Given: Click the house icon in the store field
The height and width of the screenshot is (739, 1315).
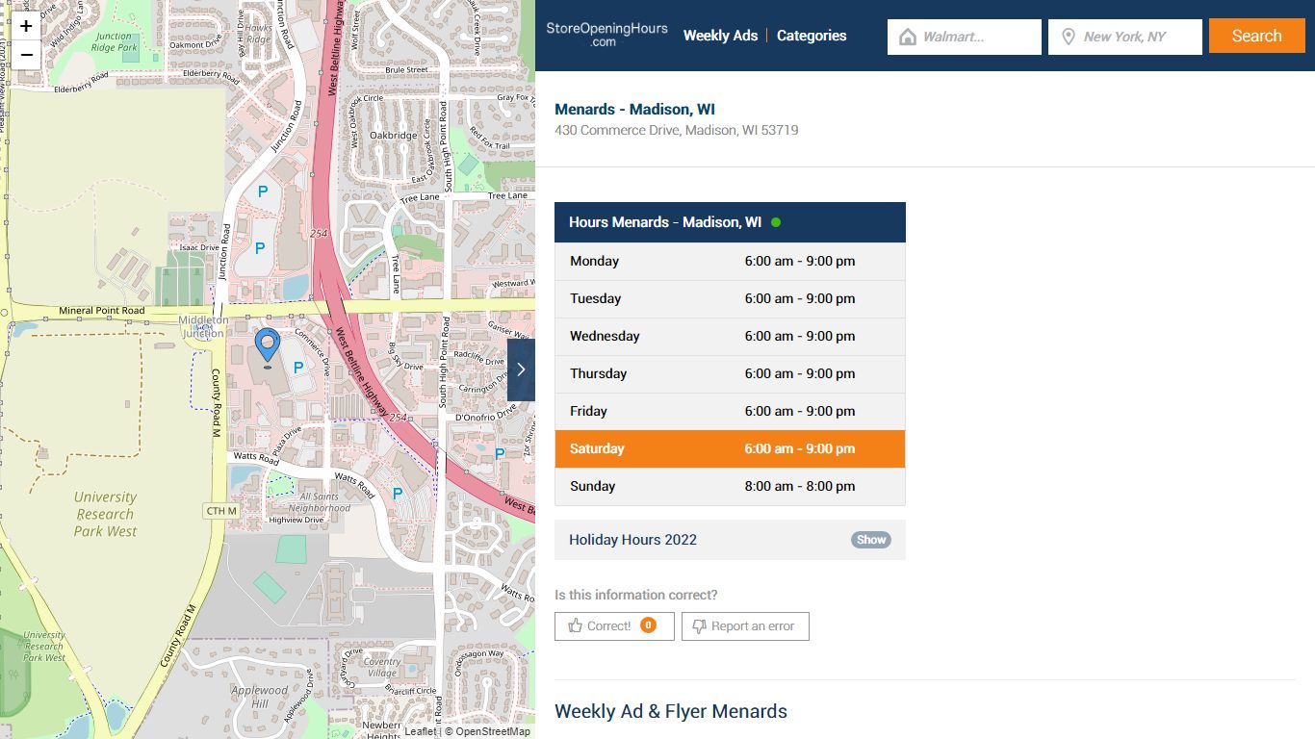Looking at the screenshot, I should click(x=907, y=37).
